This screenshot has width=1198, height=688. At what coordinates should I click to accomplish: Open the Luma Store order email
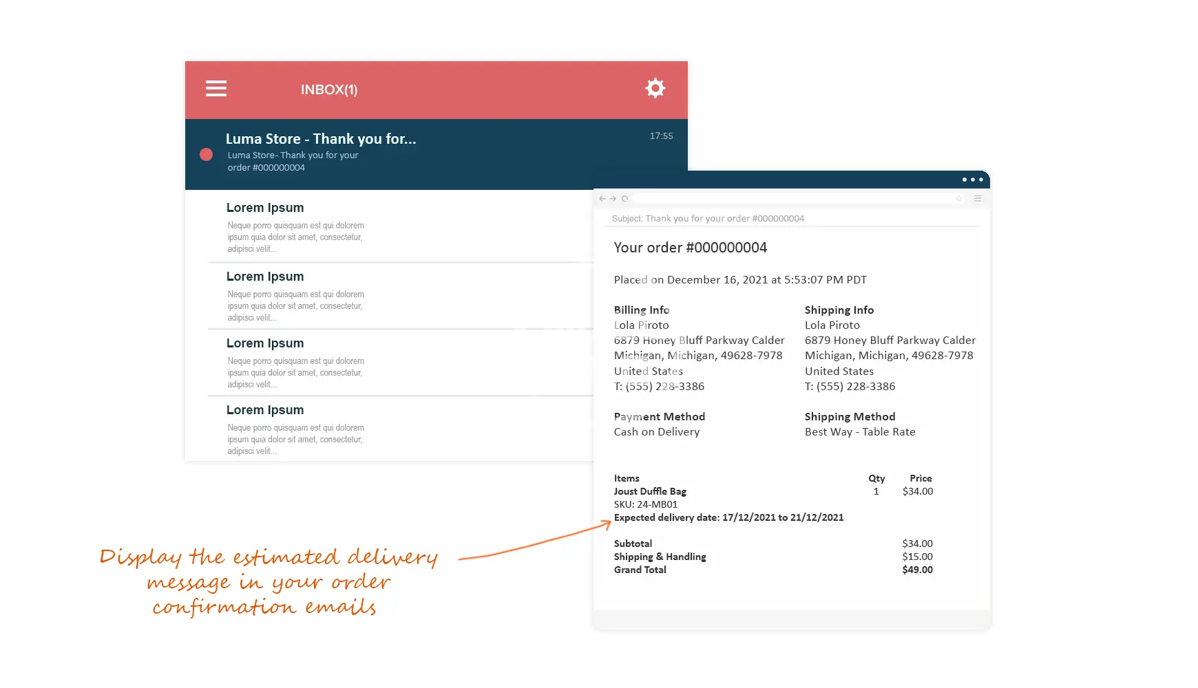320,140
